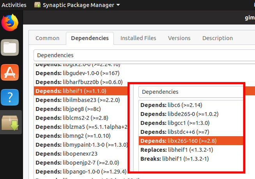Select row Depends: libheif1 (>=1.1.0)
255x179 pixels.
click(81, 91)
